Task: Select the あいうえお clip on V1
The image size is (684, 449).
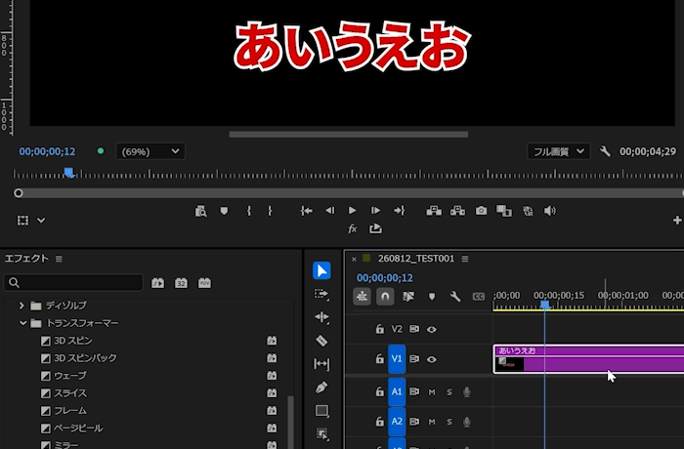Action: [x=588, y=359]
